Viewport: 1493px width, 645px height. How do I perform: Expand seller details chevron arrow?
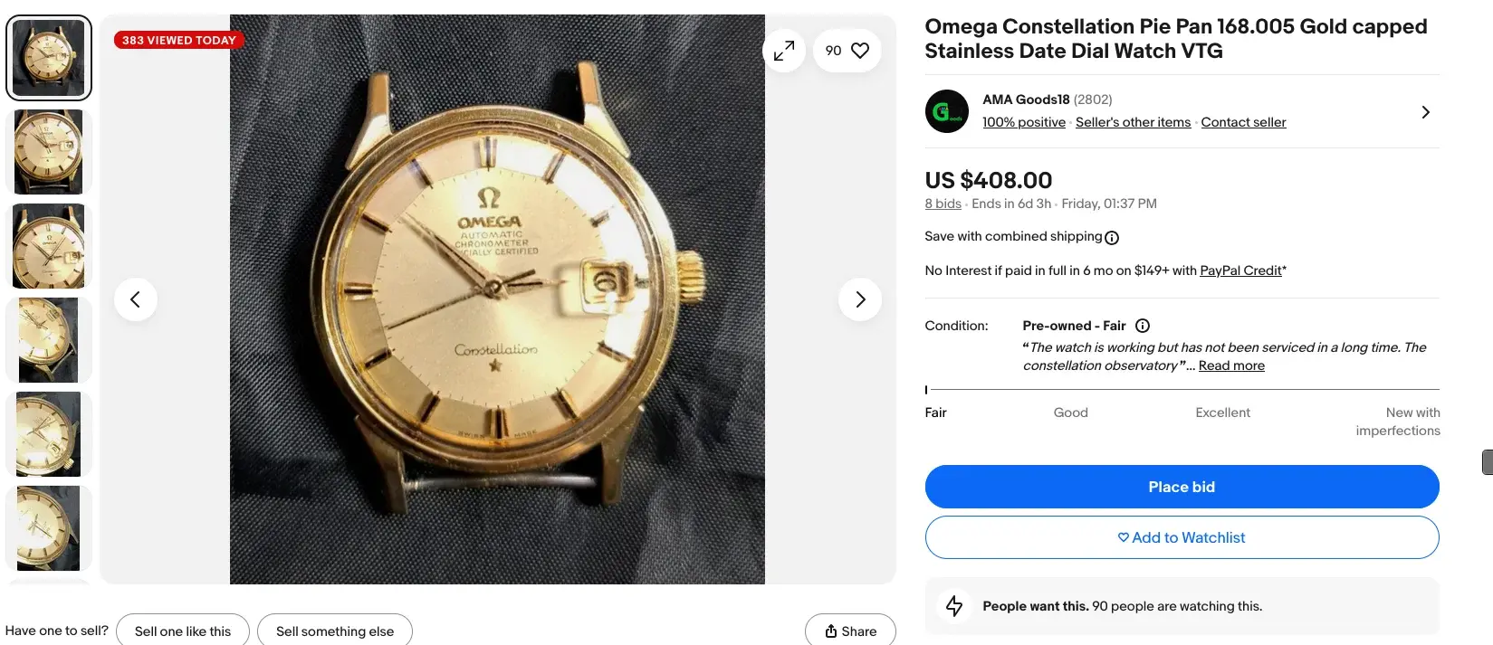(x=1425, y=112)
